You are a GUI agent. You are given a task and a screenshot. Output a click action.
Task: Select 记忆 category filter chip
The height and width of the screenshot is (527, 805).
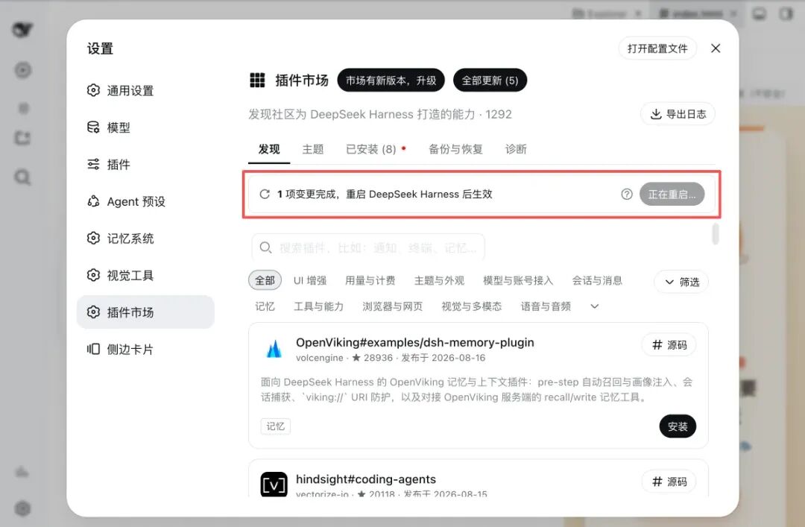coord(265,306)
